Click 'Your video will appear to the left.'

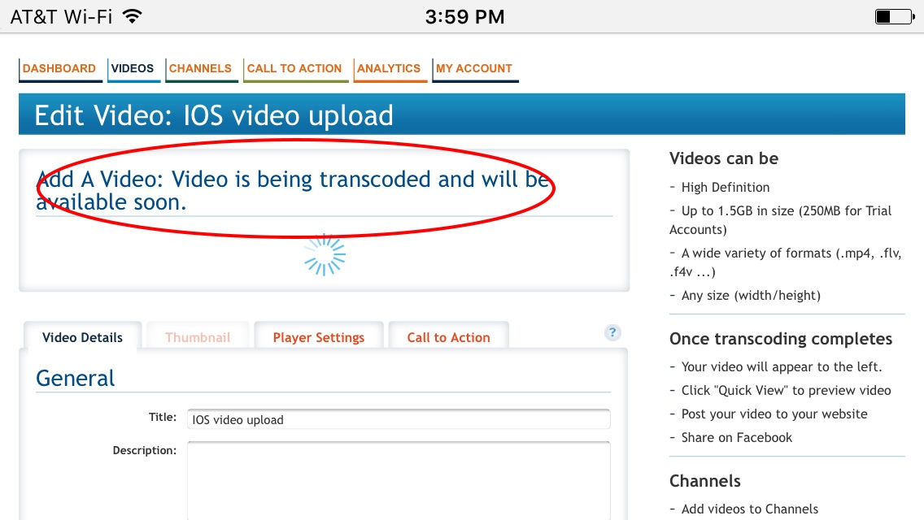tap(775, 367)
